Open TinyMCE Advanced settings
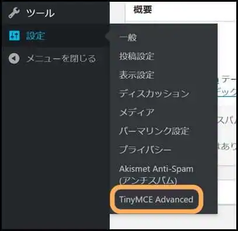The image size is (238, 231). point(156,199)
